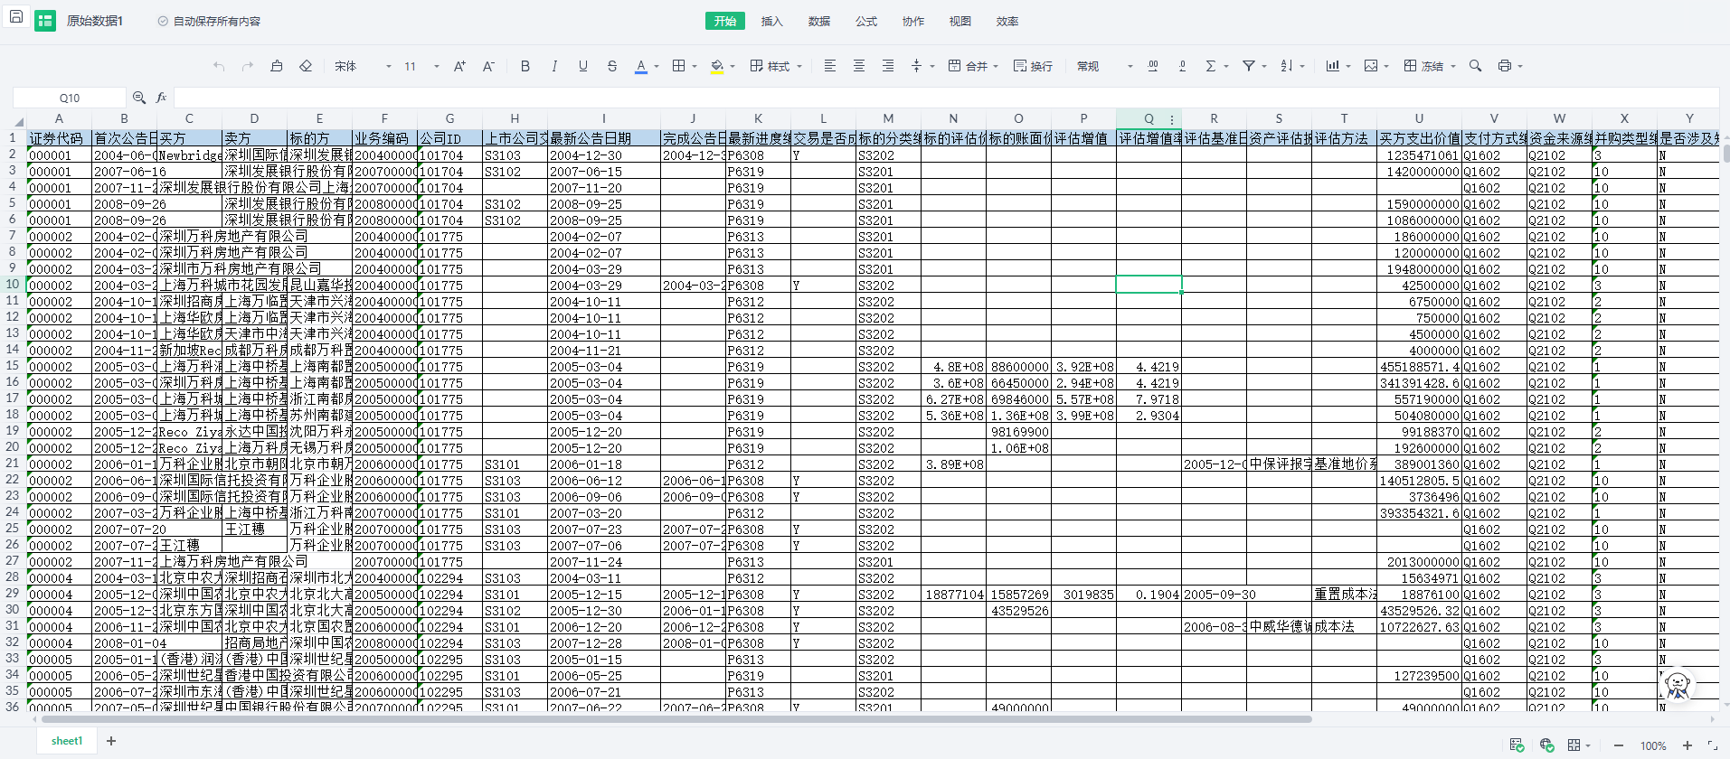Viewport: 1730px width, 759px height.
Task: Click the green spreadsheet logo icon
Action: 45,21
